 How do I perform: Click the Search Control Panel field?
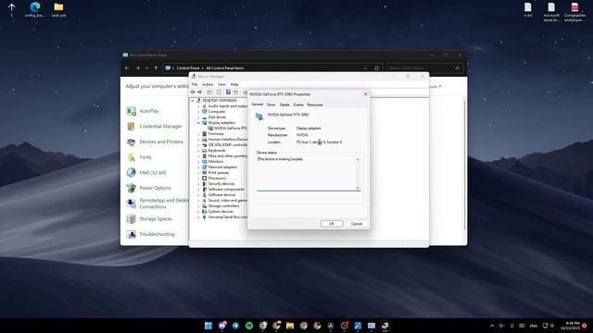click(423, 68)
